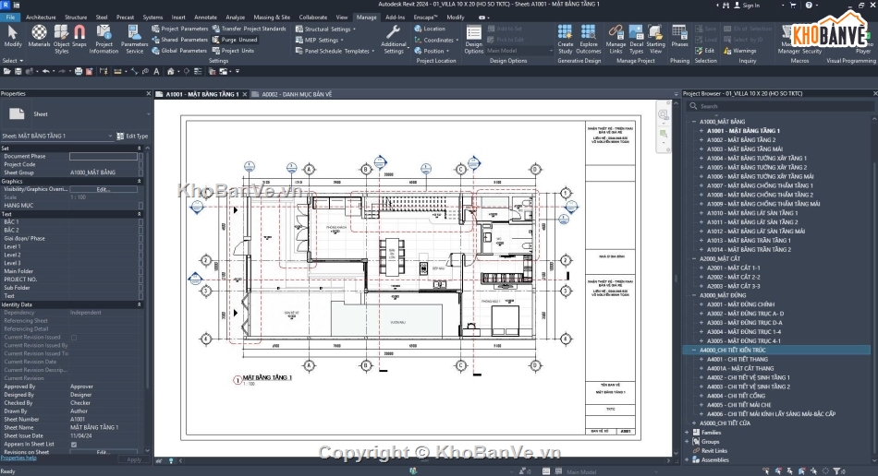Click the Document Phase input field
This screenshot has height=476, width=878.
(x=103, y=157)
